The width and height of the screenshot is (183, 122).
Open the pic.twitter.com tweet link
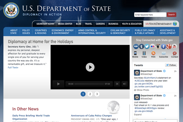(x=149, y=87)
